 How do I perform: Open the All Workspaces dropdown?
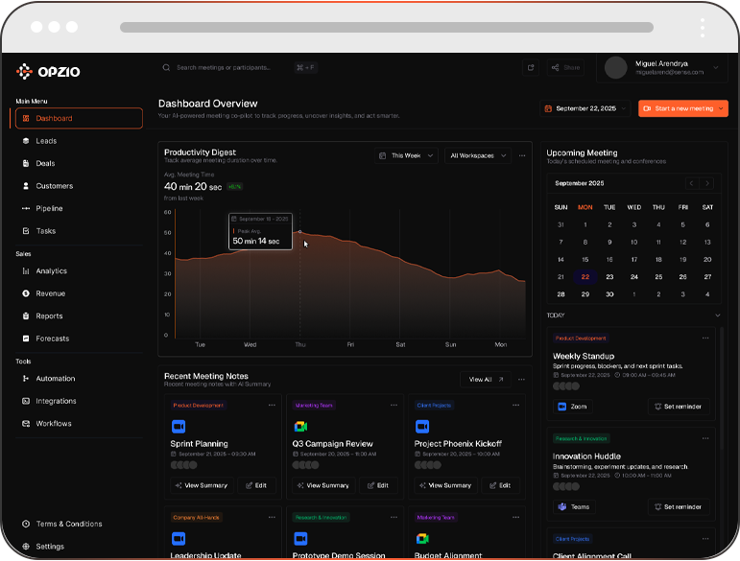tap(478, 155)
